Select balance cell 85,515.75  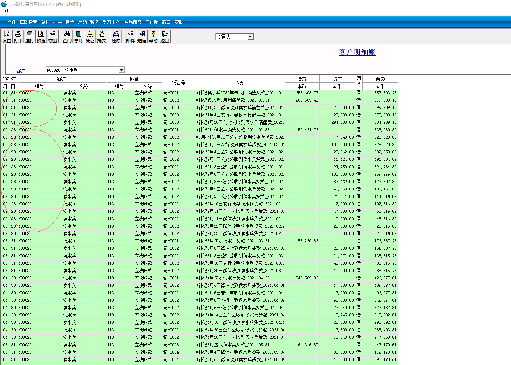[380, 271]
